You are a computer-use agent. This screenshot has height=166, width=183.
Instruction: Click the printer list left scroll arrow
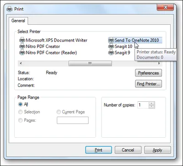[x=21, y=63]
